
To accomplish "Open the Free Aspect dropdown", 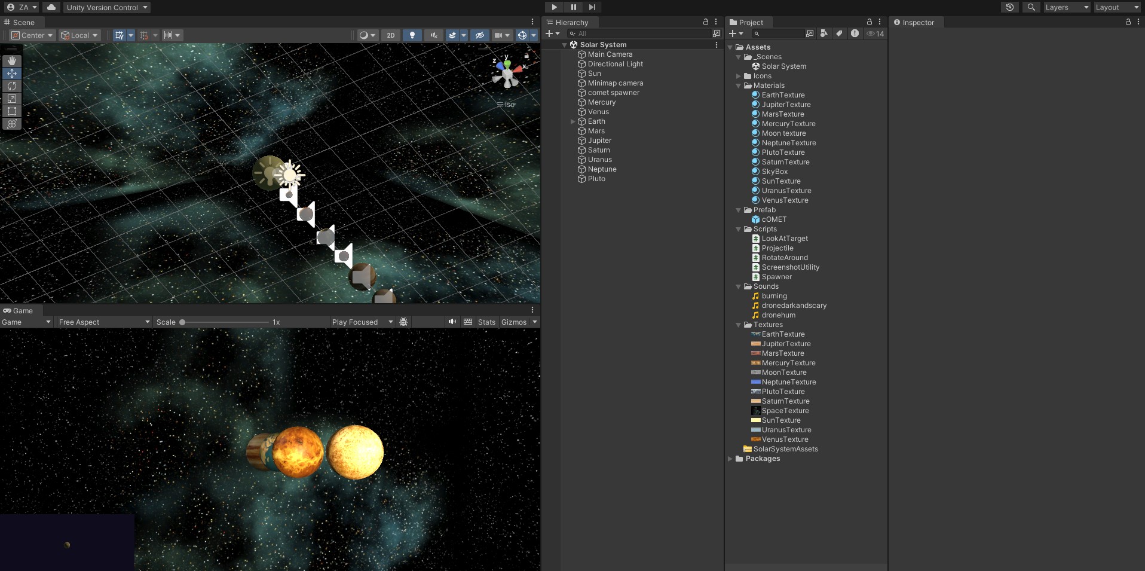I will point(104,322).
